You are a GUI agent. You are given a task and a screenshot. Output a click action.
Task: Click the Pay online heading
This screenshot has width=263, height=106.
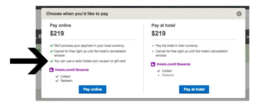pos(61,26)
